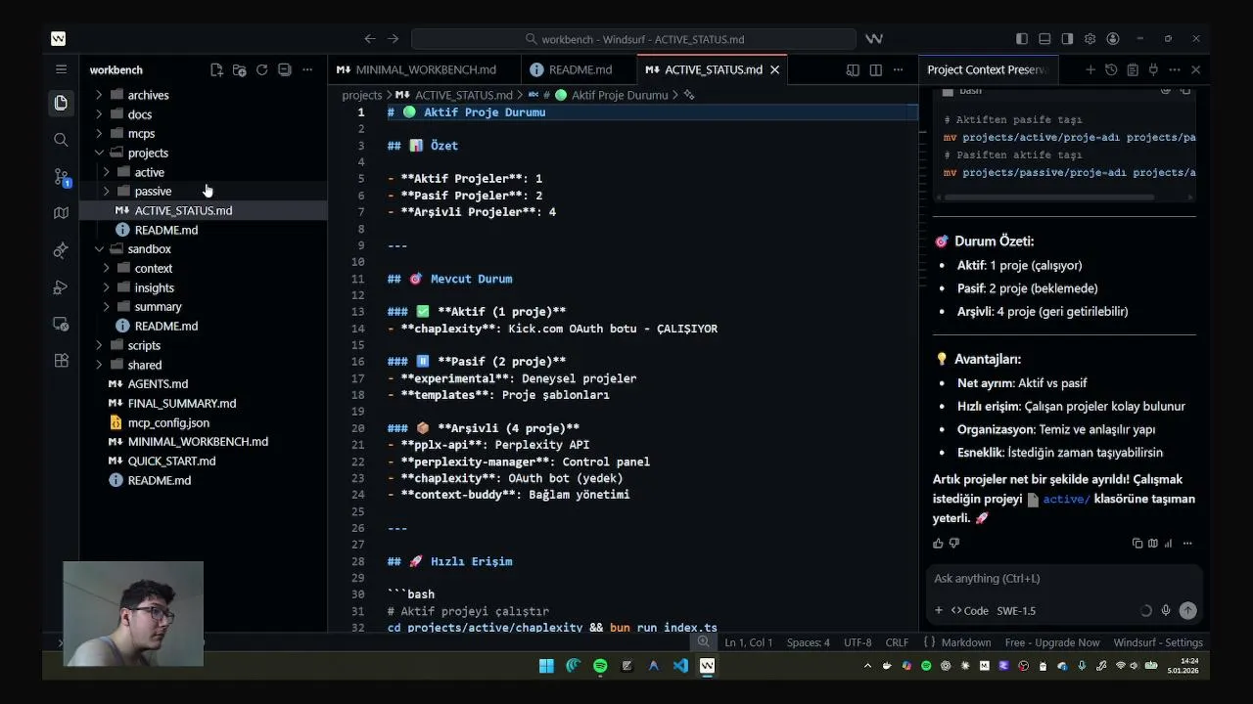Open Remote Explorer view in activity bar
This screenshot has height=704, width=1253.
click(61, 324)
